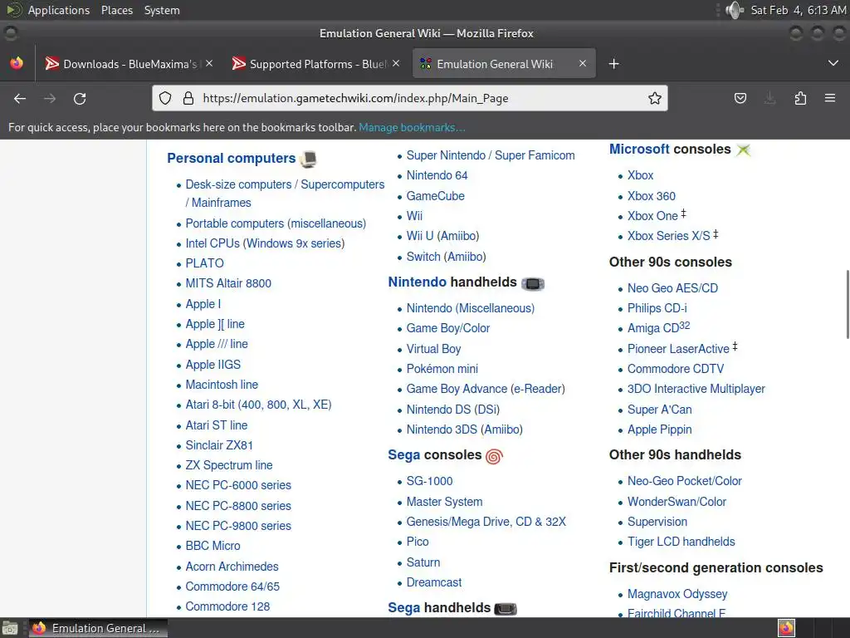Click the computer icon beside Personal computers
This screenshot has height=638, width=850.
[309, 159]
